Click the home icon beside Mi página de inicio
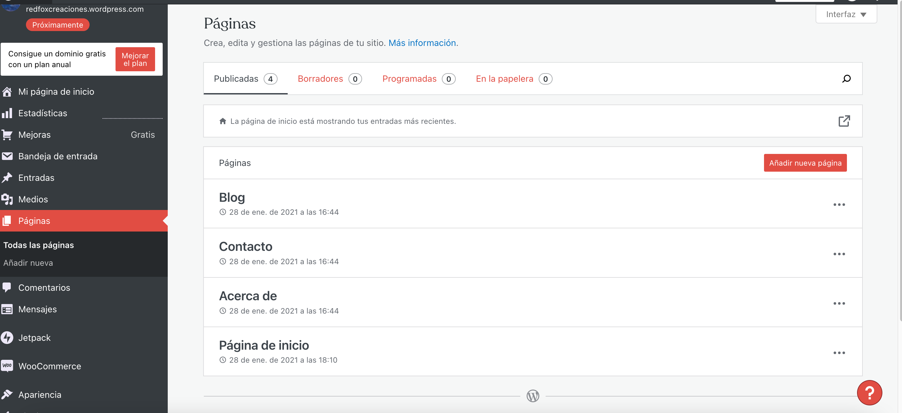The image size is (902, 413). point(7,92)
